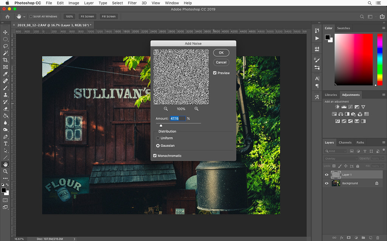Open Spotlight search in menu bar
Viewport: 387px width, 241px height.
coord(370,3)
